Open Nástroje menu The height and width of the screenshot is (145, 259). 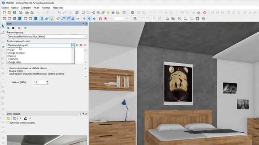point(46,8)
